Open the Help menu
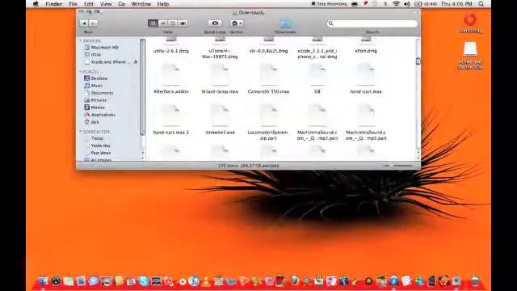 [163, 4]
